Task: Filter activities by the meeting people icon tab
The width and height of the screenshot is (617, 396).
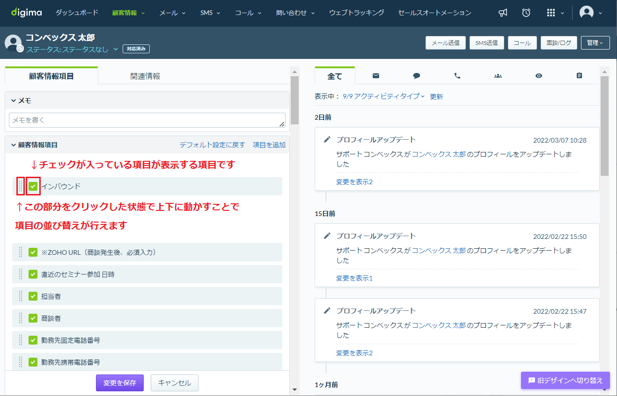Action: tap(498, 76)
